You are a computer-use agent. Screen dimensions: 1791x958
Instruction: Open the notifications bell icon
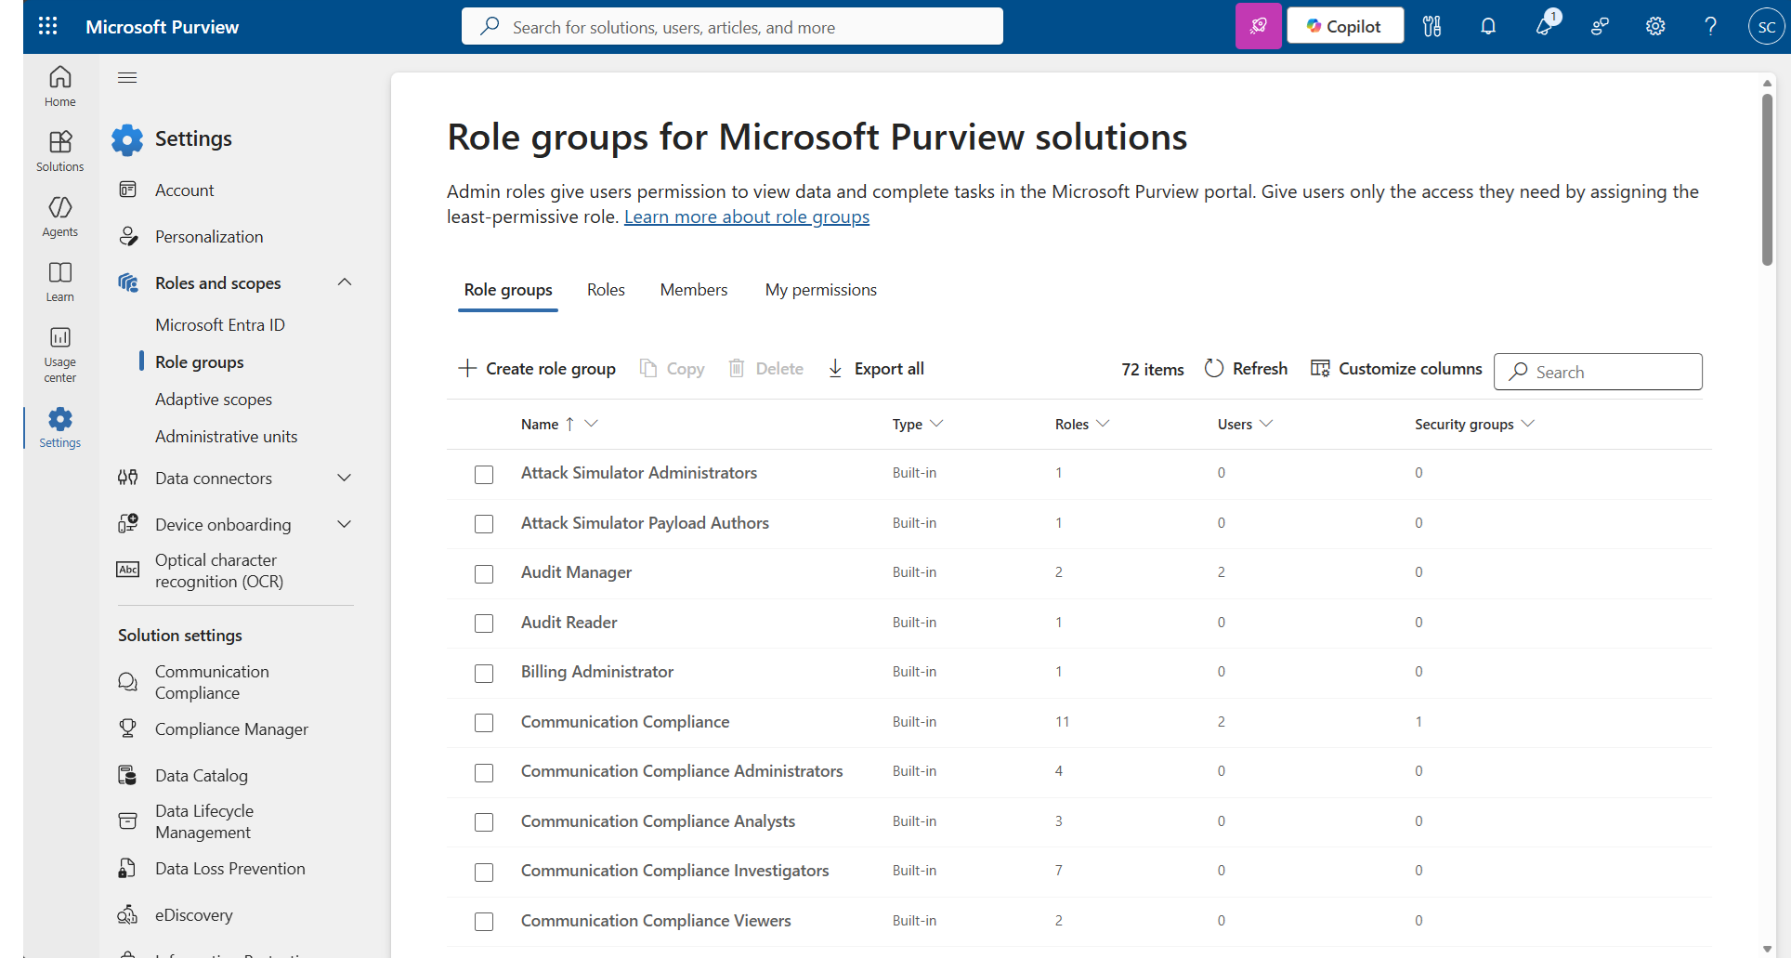[1488, 26]
